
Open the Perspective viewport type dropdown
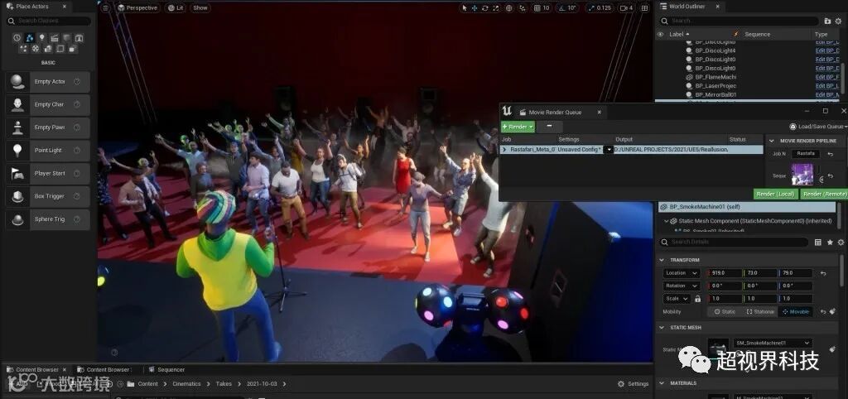point(138,8)
